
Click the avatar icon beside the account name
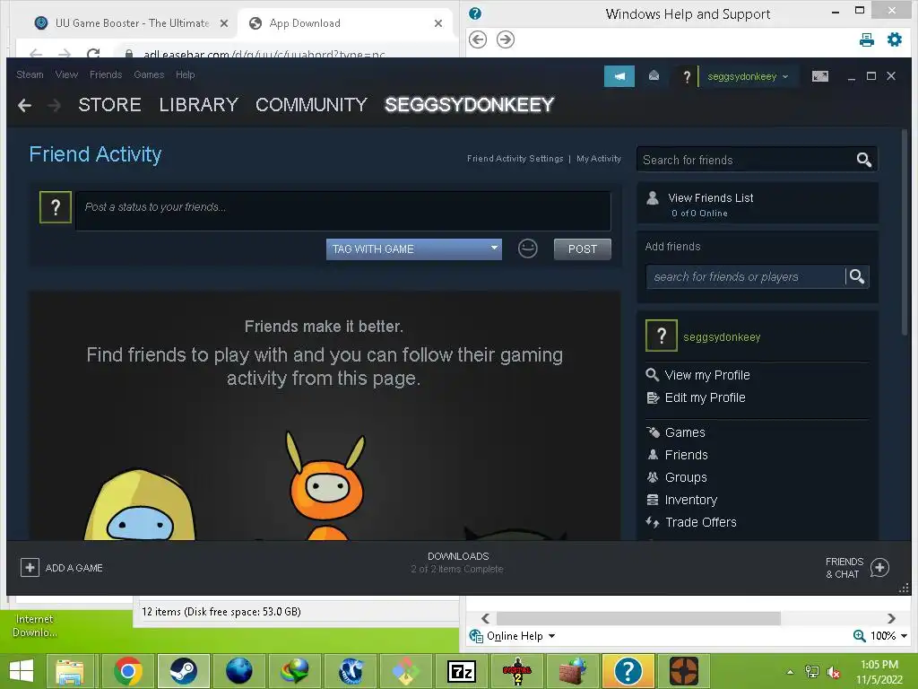click(x=688, y=76)
